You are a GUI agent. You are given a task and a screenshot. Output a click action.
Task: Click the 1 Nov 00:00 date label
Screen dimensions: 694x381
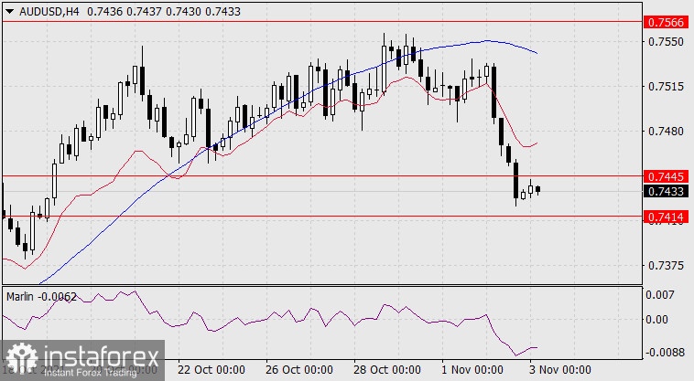[471, 370]
